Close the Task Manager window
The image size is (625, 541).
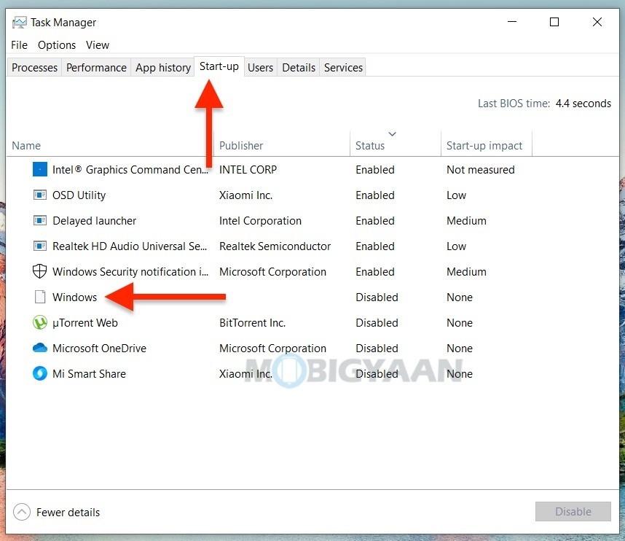pyautogui.click(x=597, y=22)
